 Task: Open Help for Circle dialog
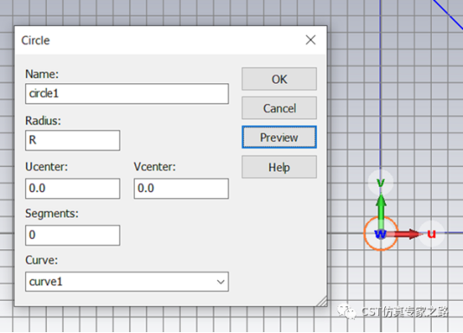[x=279, y=167]
